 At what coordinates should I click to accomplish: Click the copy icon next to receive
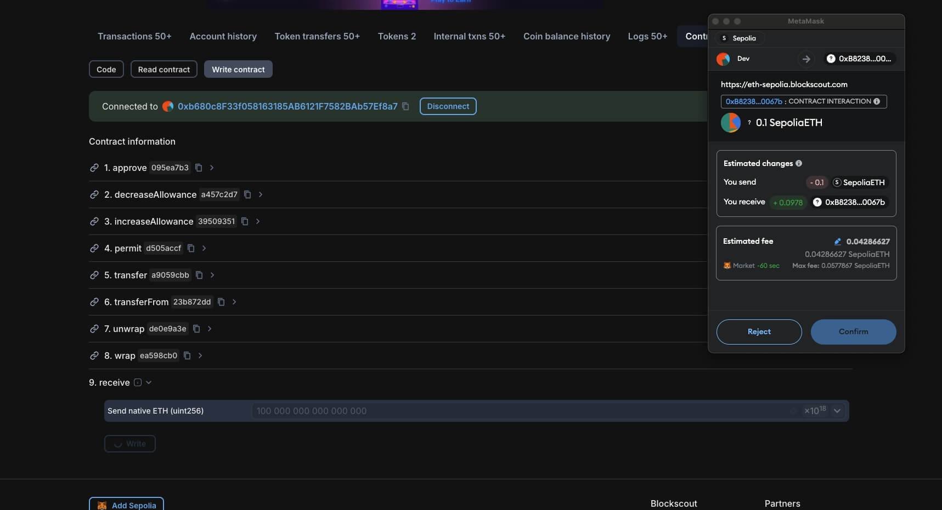[138, 382]
